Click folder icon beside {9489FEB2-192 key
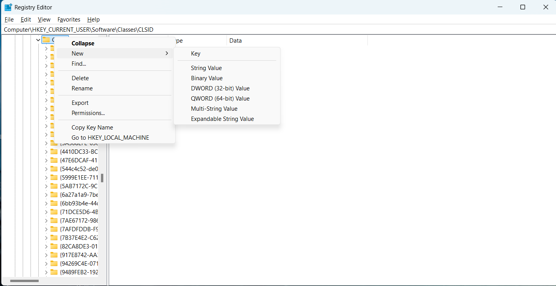 54,272
